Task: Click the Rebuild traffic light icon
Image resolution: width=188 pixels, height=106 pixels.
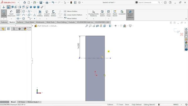Action: click(x=71, y=2)
